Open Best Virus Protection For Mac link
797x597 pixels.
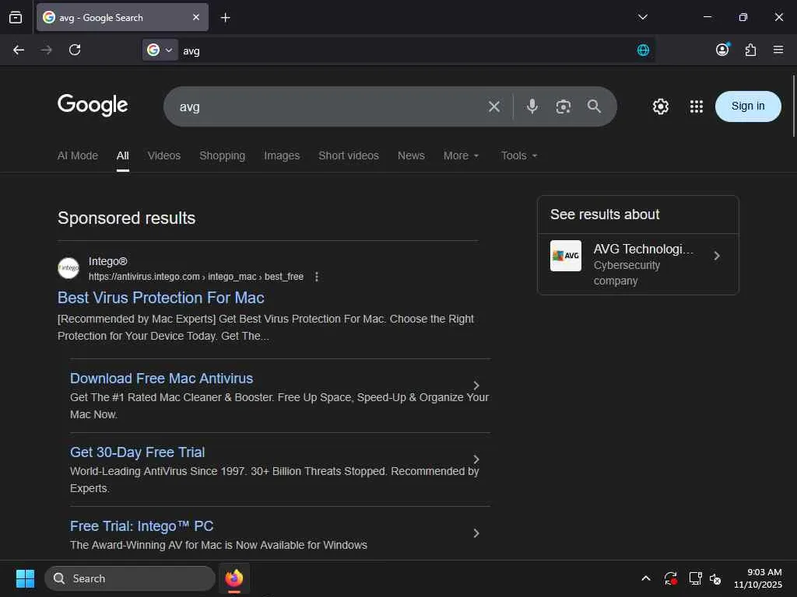coord(160,298)
